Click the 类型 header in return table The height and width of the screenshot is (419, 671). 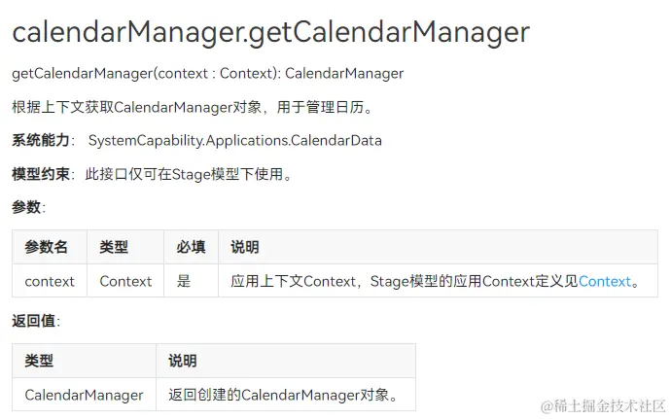(x=39, y=361)
